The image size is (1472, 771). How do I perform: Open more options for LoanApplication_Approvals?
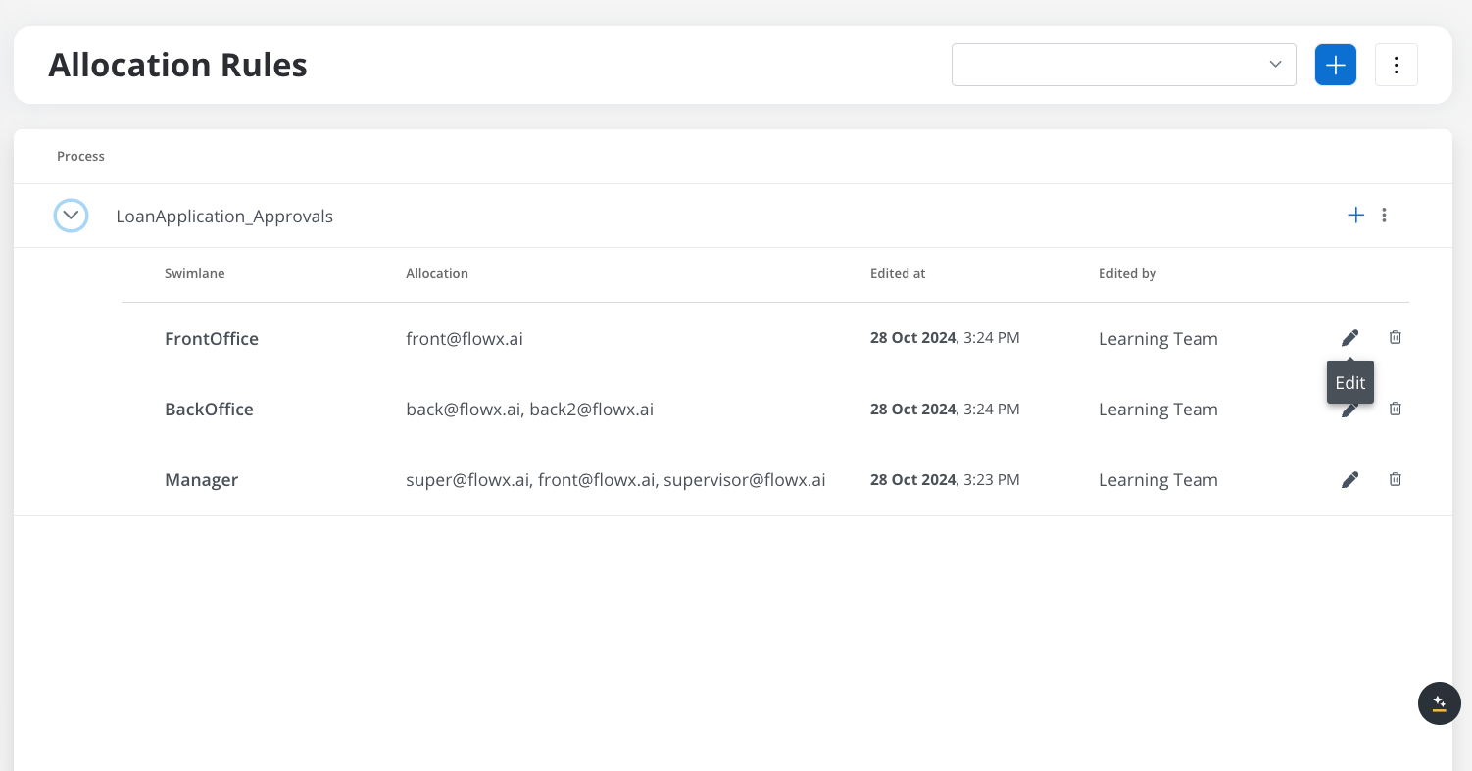pyautogui.click(x=1384, y=216)
